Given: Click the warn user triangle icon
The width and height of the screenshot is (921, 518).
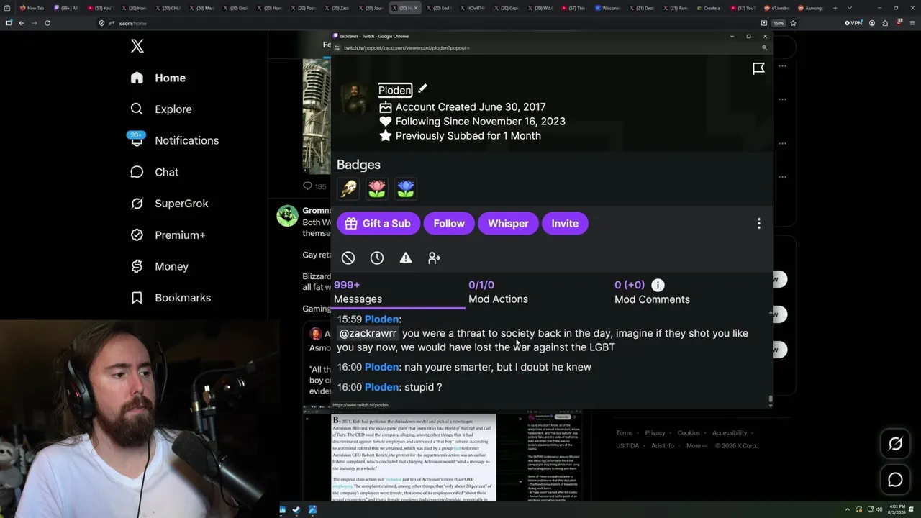Looking at the screenshot, I should 406,258.
